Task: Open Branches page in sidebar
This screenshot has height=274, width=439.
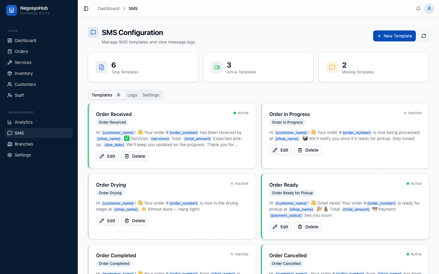Action: tap(24, 144)
